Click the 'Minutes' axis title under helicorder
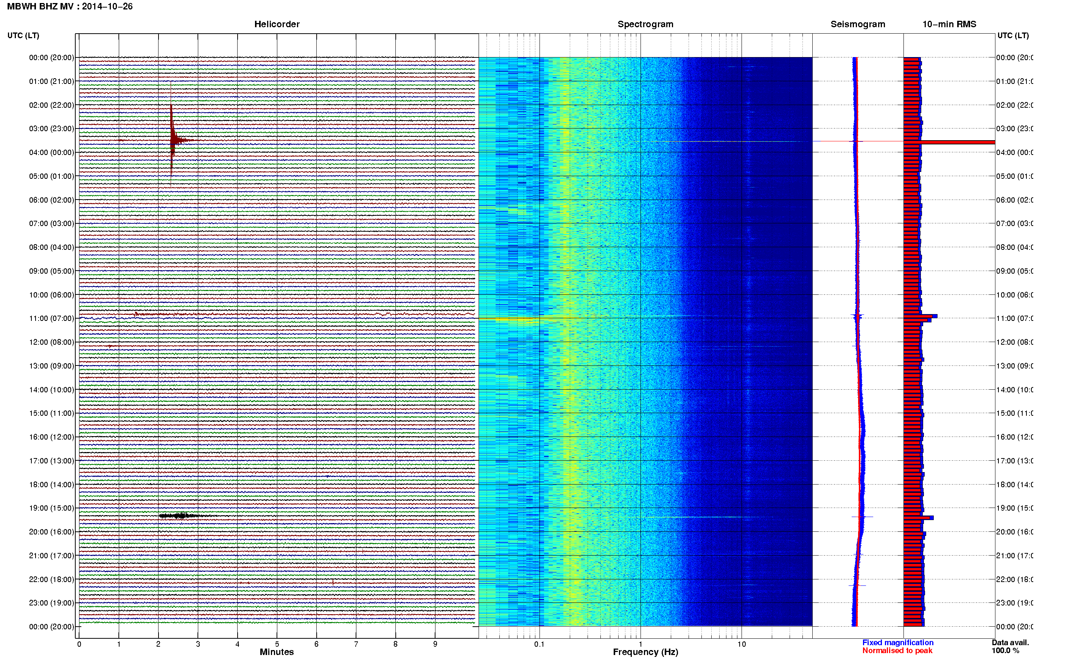 click(x=277, y=652)
